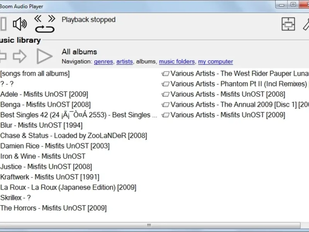
Task: Select the 'Best Singles 42' album row
Action: point(79,115)
